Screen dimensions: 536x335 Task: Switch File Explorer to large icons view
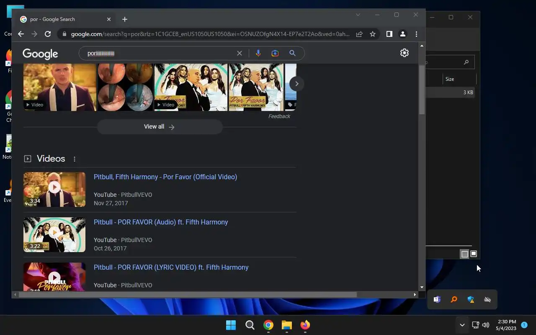(x=474, y=254)
